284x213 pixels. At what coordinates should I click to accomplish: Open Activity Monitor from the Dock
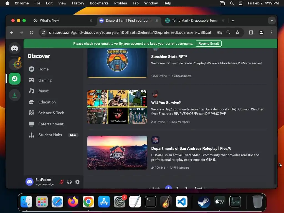click(x=235, y=202)
